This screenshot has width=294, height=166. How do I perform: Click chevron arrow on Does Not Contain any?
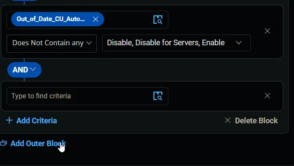tap(89, 43)
